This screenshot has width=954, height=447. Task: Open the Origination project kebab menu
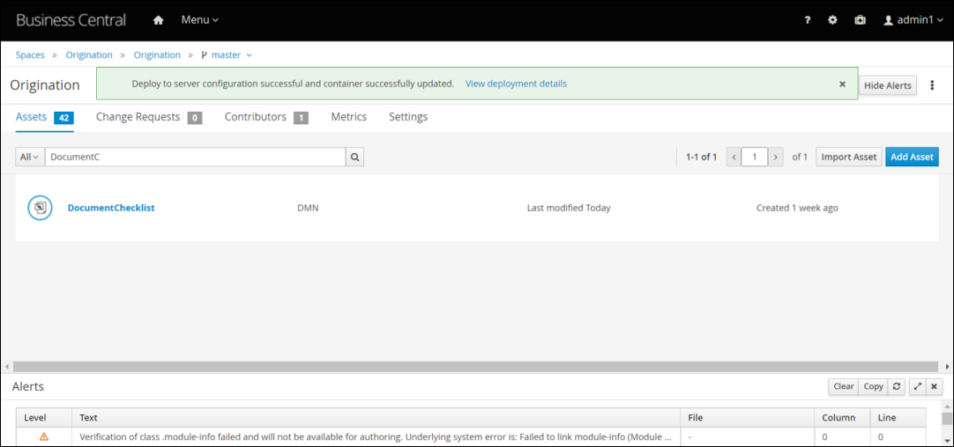[932, 85]
